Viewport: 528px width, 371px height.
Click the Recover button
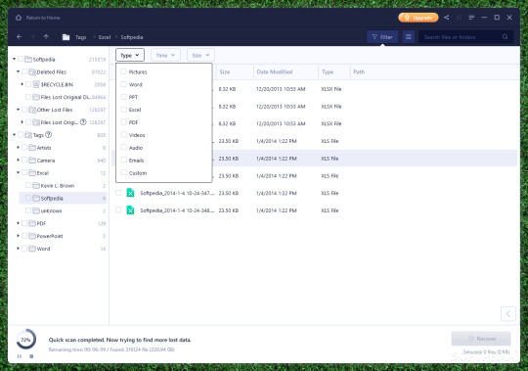(481, 339)
